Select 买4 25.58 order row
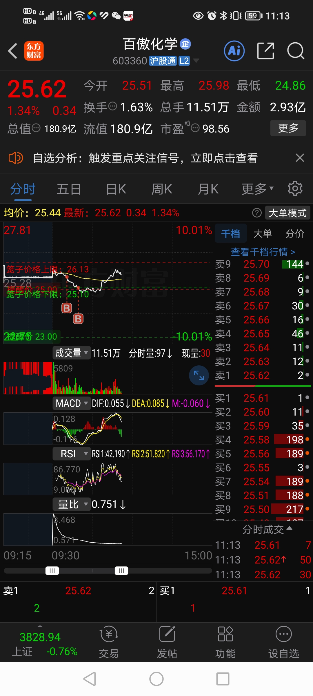 click(x=263, y=440)
